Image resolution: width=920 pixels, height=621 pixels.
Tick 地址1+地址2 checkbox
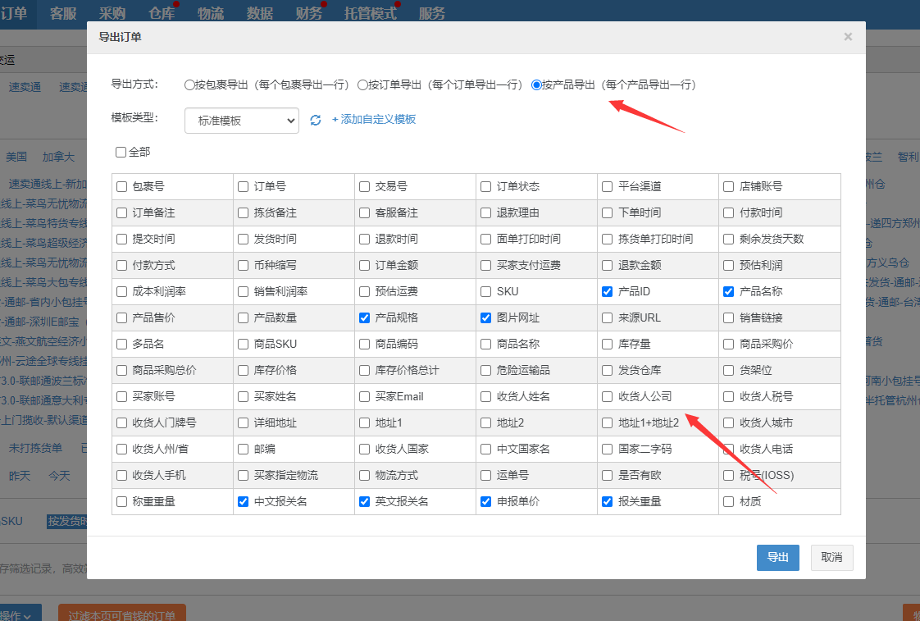pyautogui.click(x=608, y=423)
